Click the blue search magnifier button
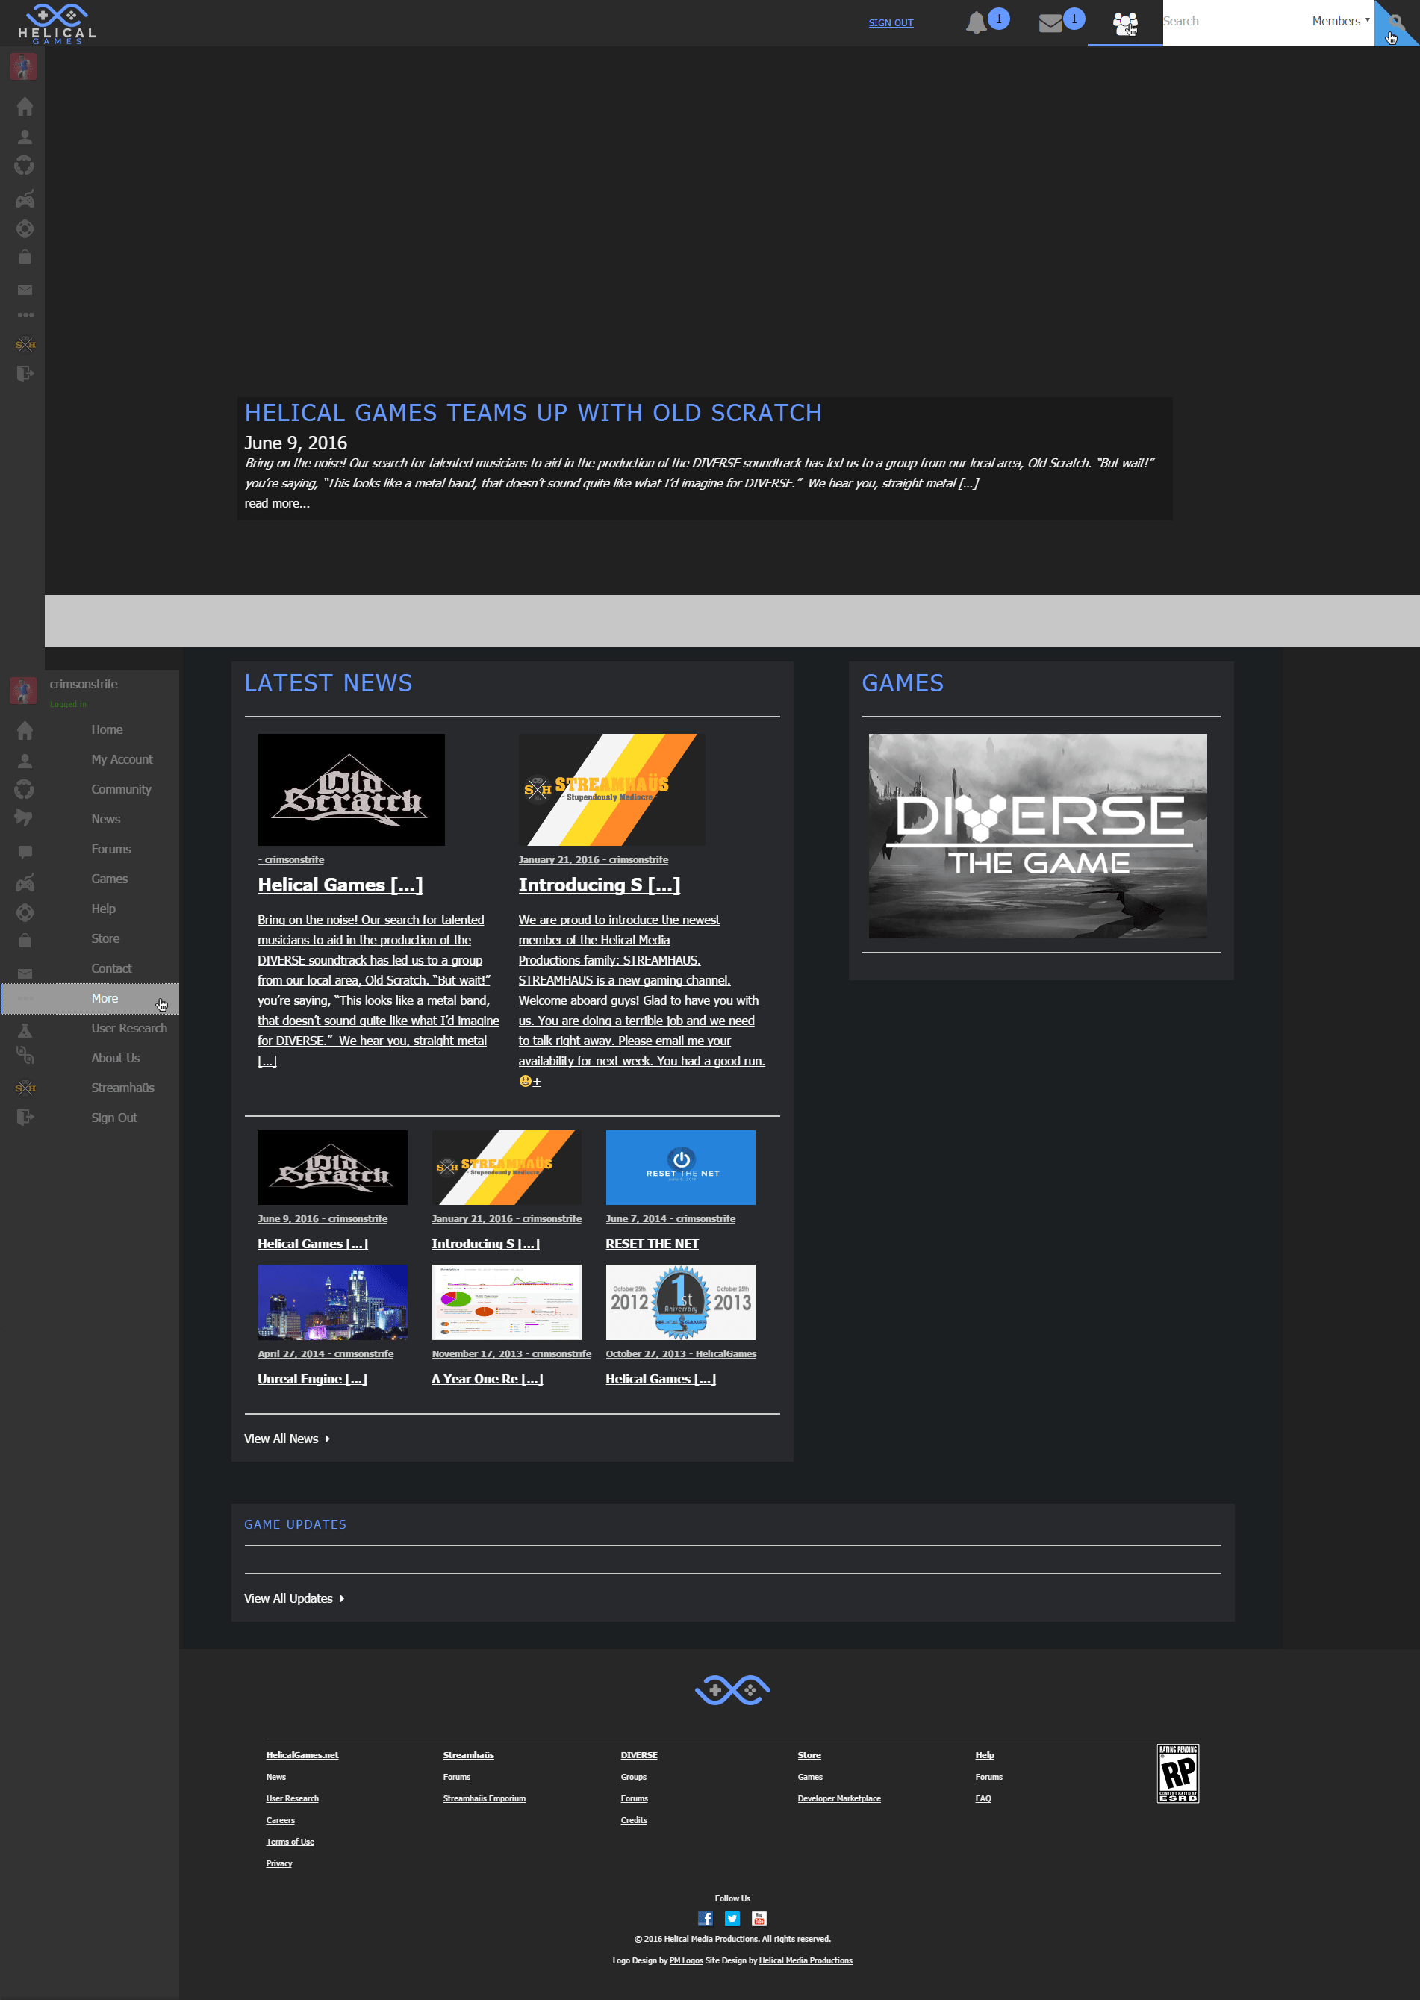Screen dimensions: 1420x2000 click(x=1396, y=22)
